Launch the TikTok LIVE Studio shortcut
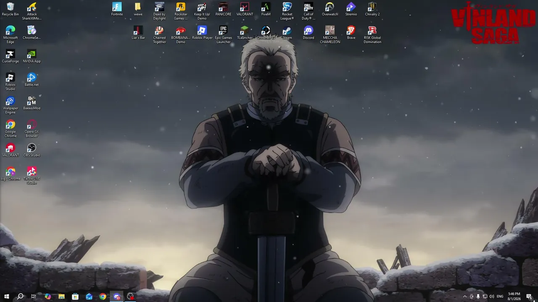 point(32,176)
